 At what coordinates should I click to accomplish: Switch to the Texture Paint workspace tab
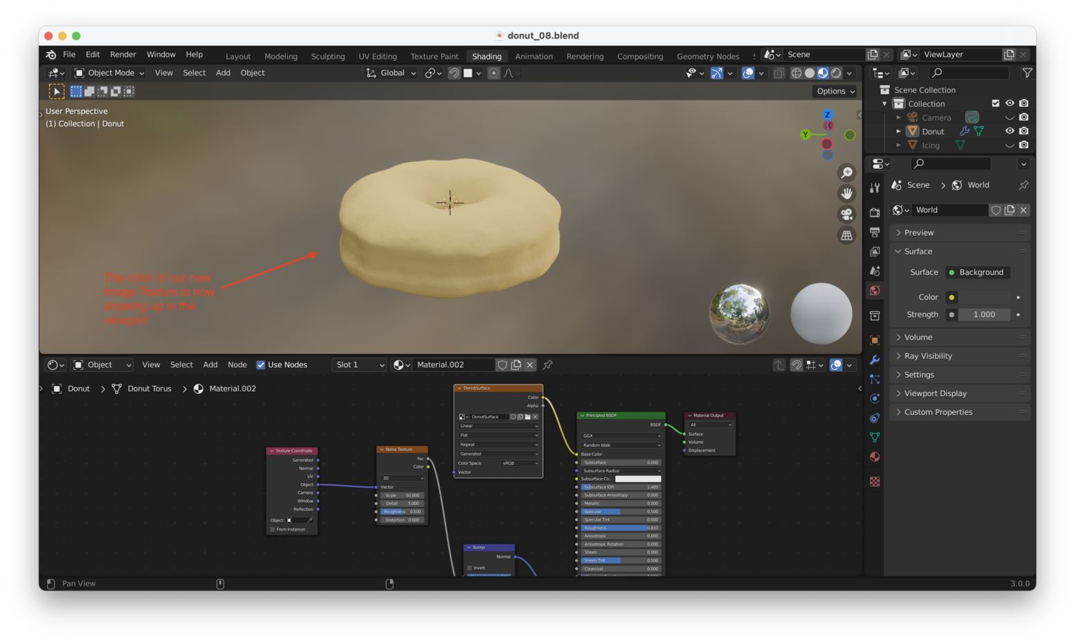click(x=434, y=56)
